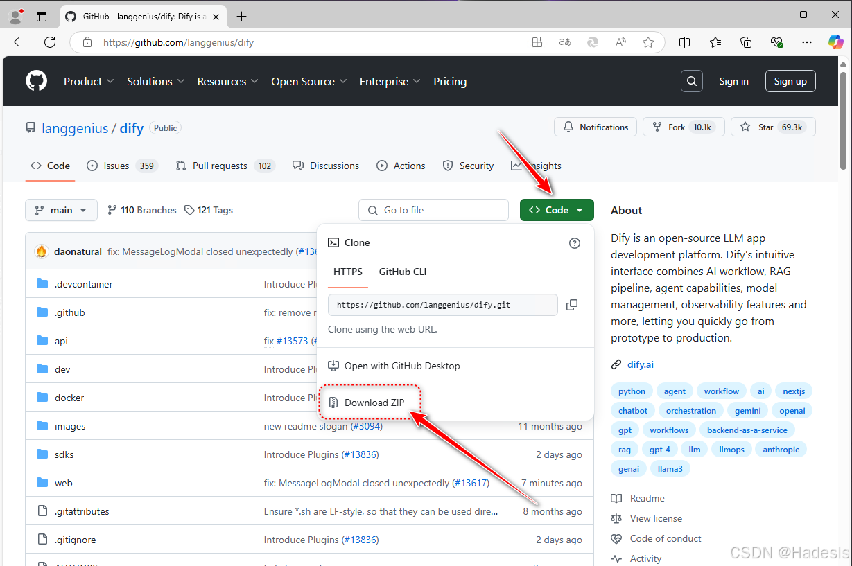The image size is (852, 566).
Task: Click the workflow topic tag
Action: 722,391
